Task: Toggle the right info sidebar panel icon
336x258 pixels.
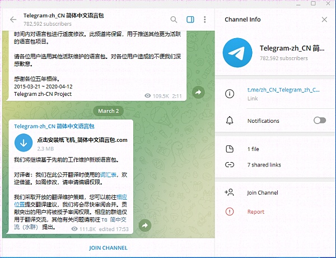Action: click(x=190, y=20)
